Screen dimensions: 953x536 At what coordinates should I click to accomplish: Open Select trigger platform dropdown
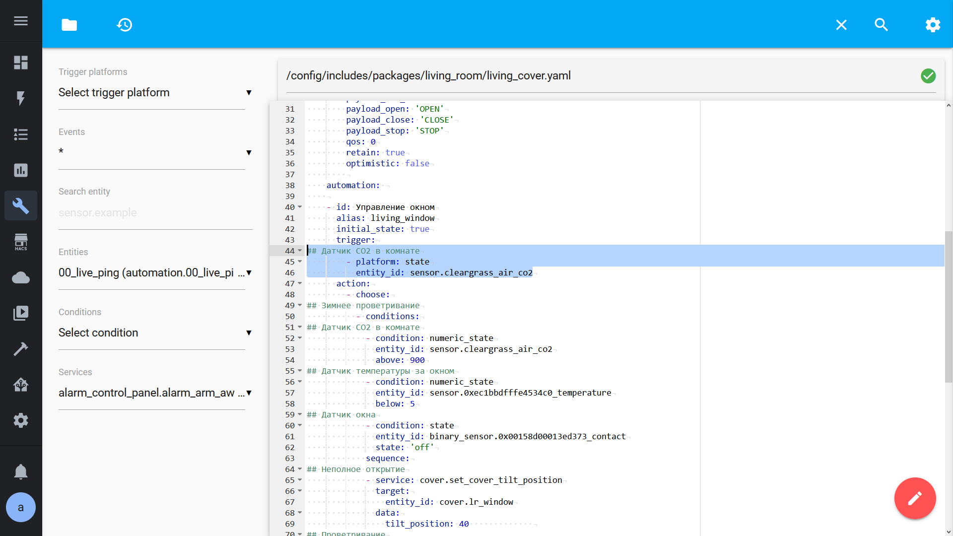[x=155, y=93]
